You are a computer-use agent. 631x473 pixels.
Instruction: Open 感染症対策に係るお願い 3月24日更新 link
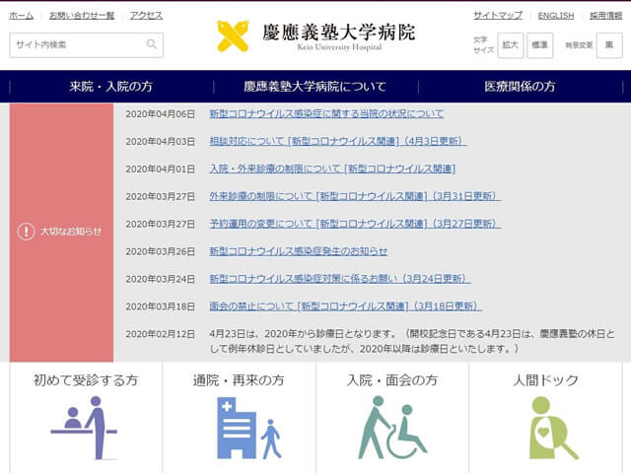[340, 279]
